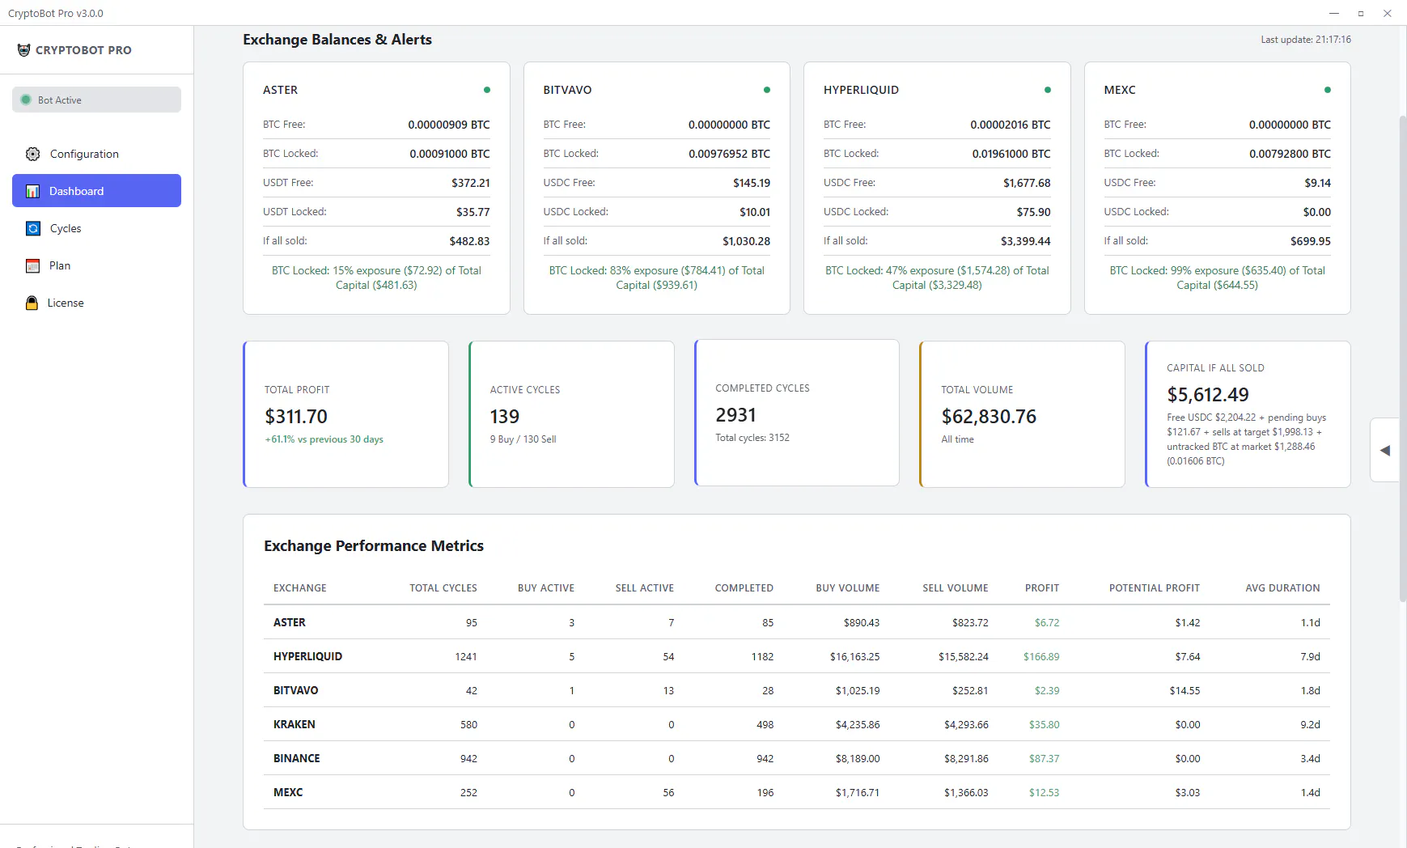
Task: Select the BITVAVO row in metrics table
Action: pyautogui.click(x=797, y=690)
